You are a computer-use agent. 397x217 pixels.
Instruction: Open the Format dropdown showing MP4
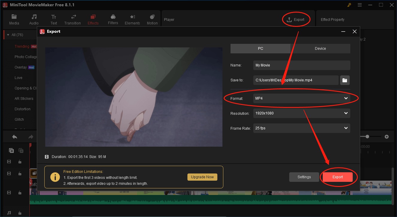(x=301, y=98)
